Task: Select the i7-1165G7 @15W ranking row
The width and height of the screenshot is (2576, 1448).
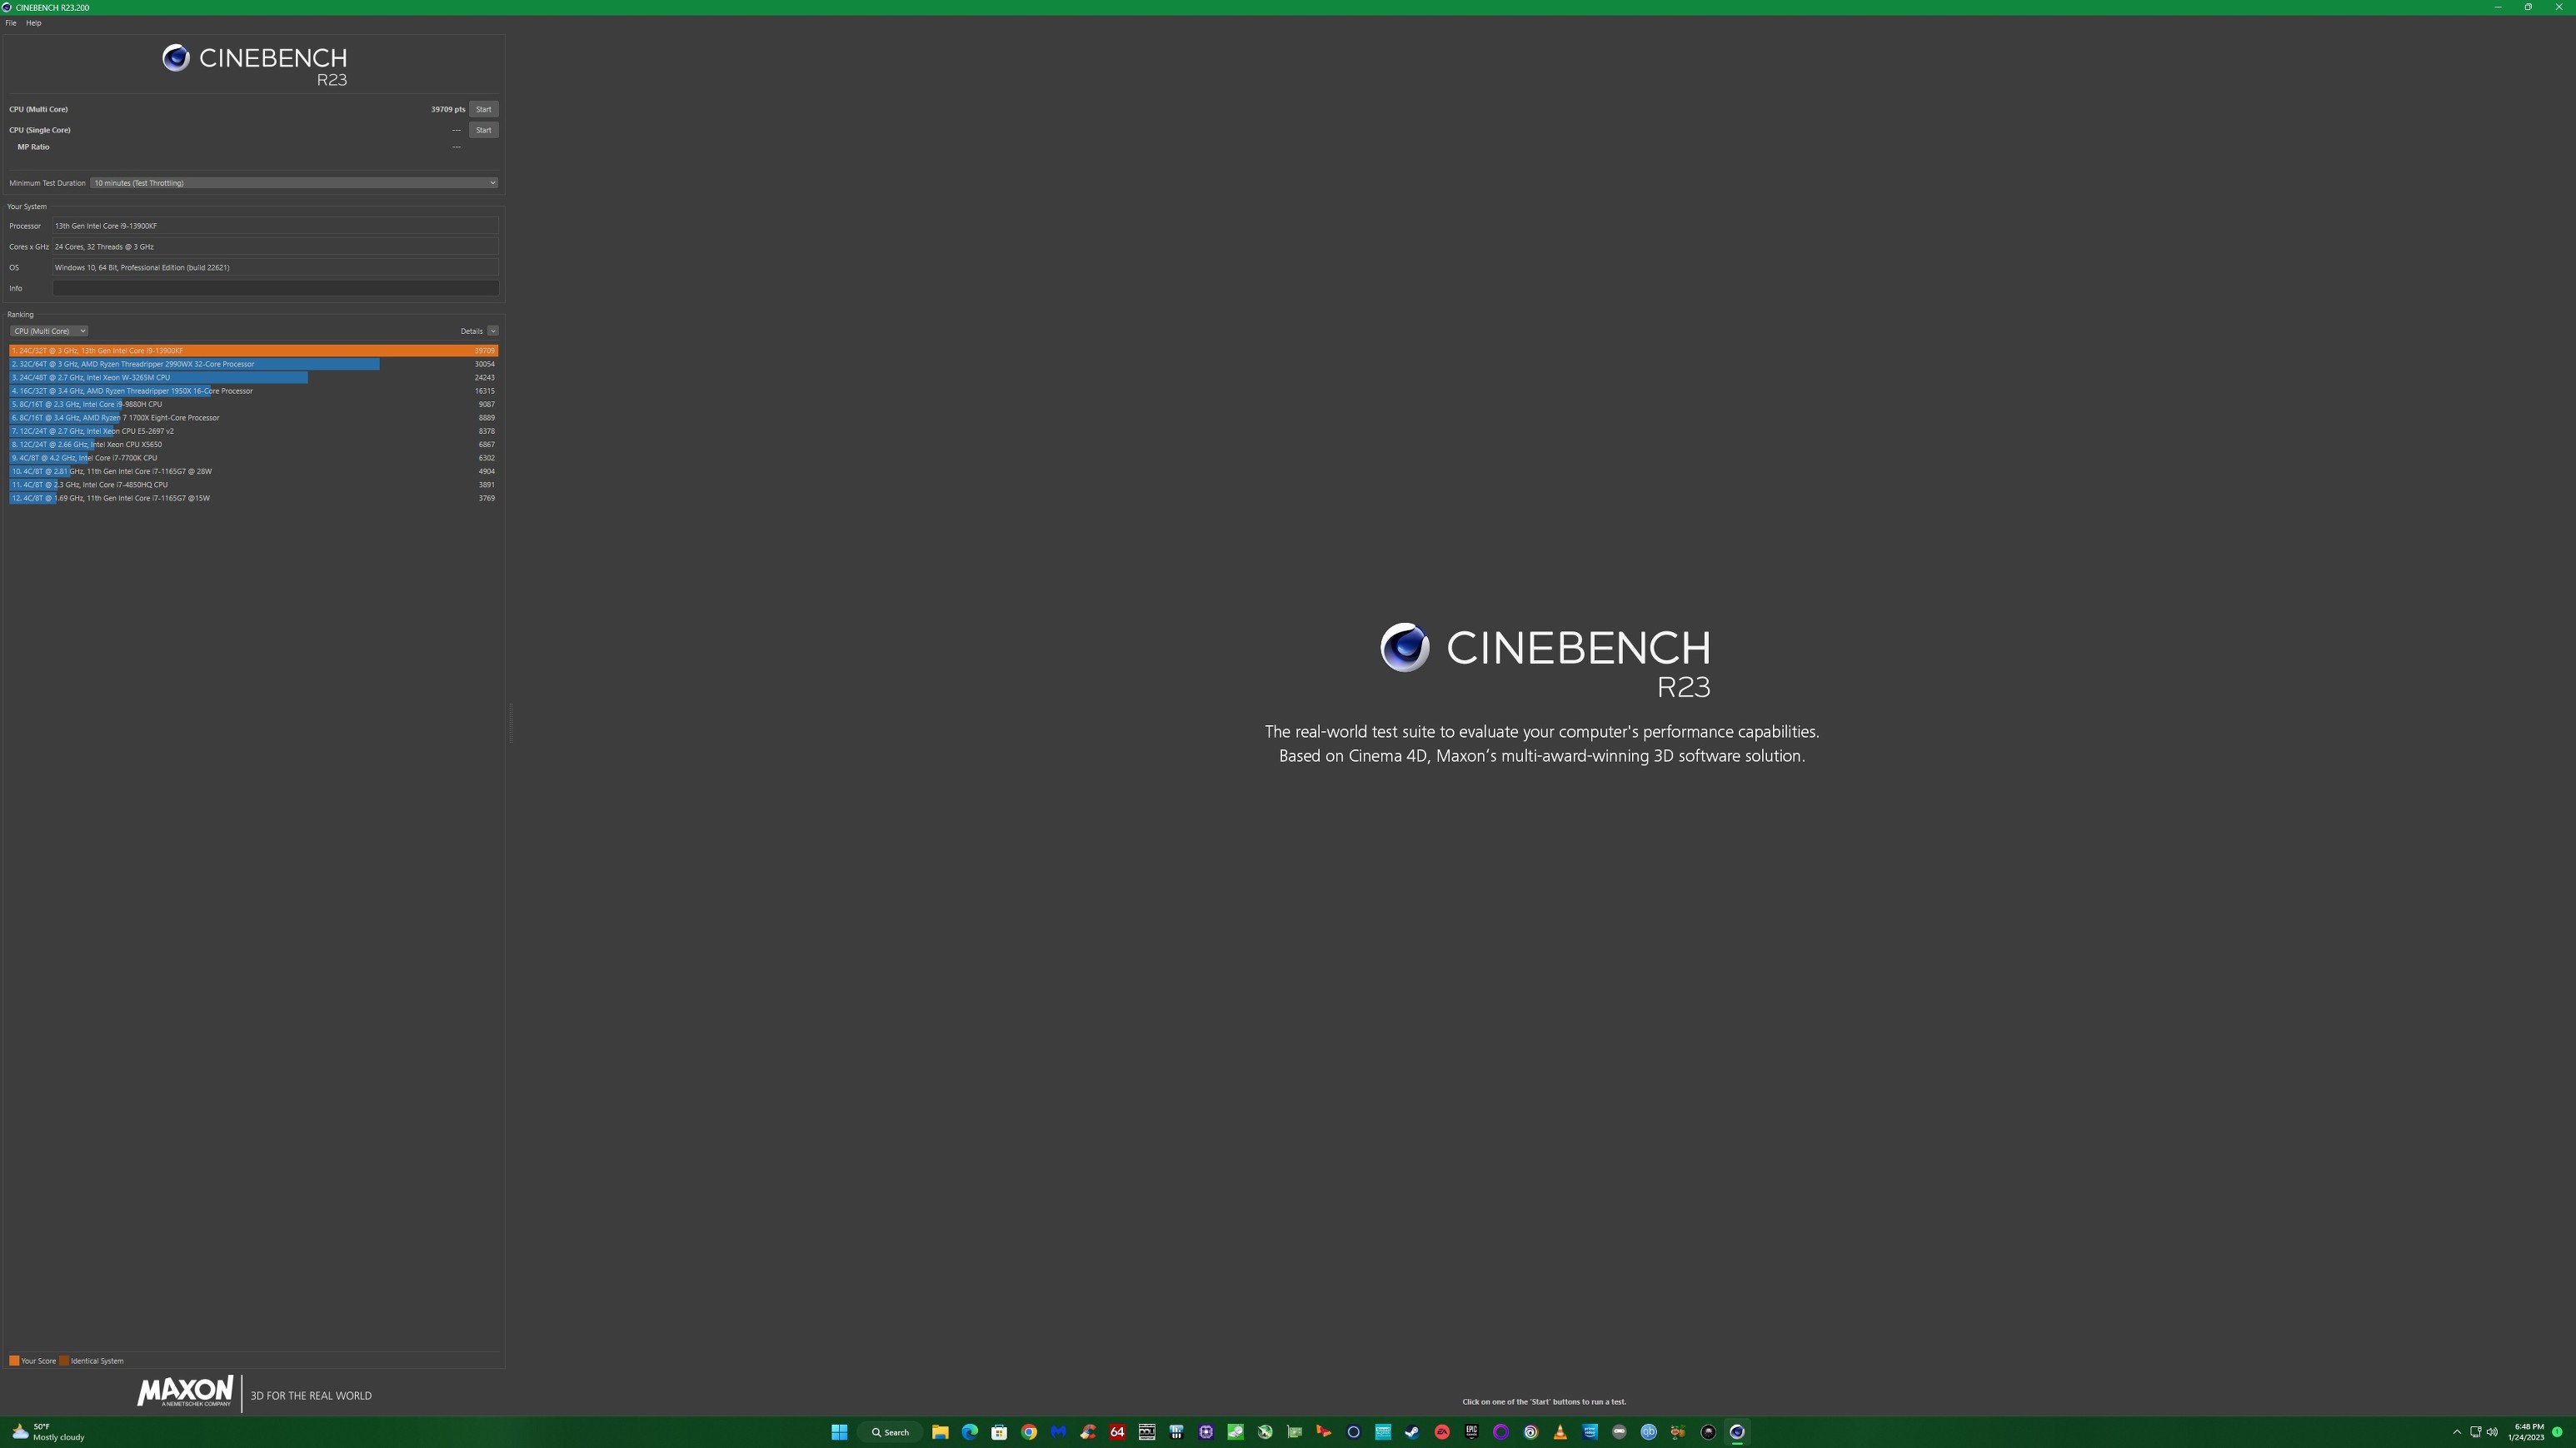Action: coord(253,498)
